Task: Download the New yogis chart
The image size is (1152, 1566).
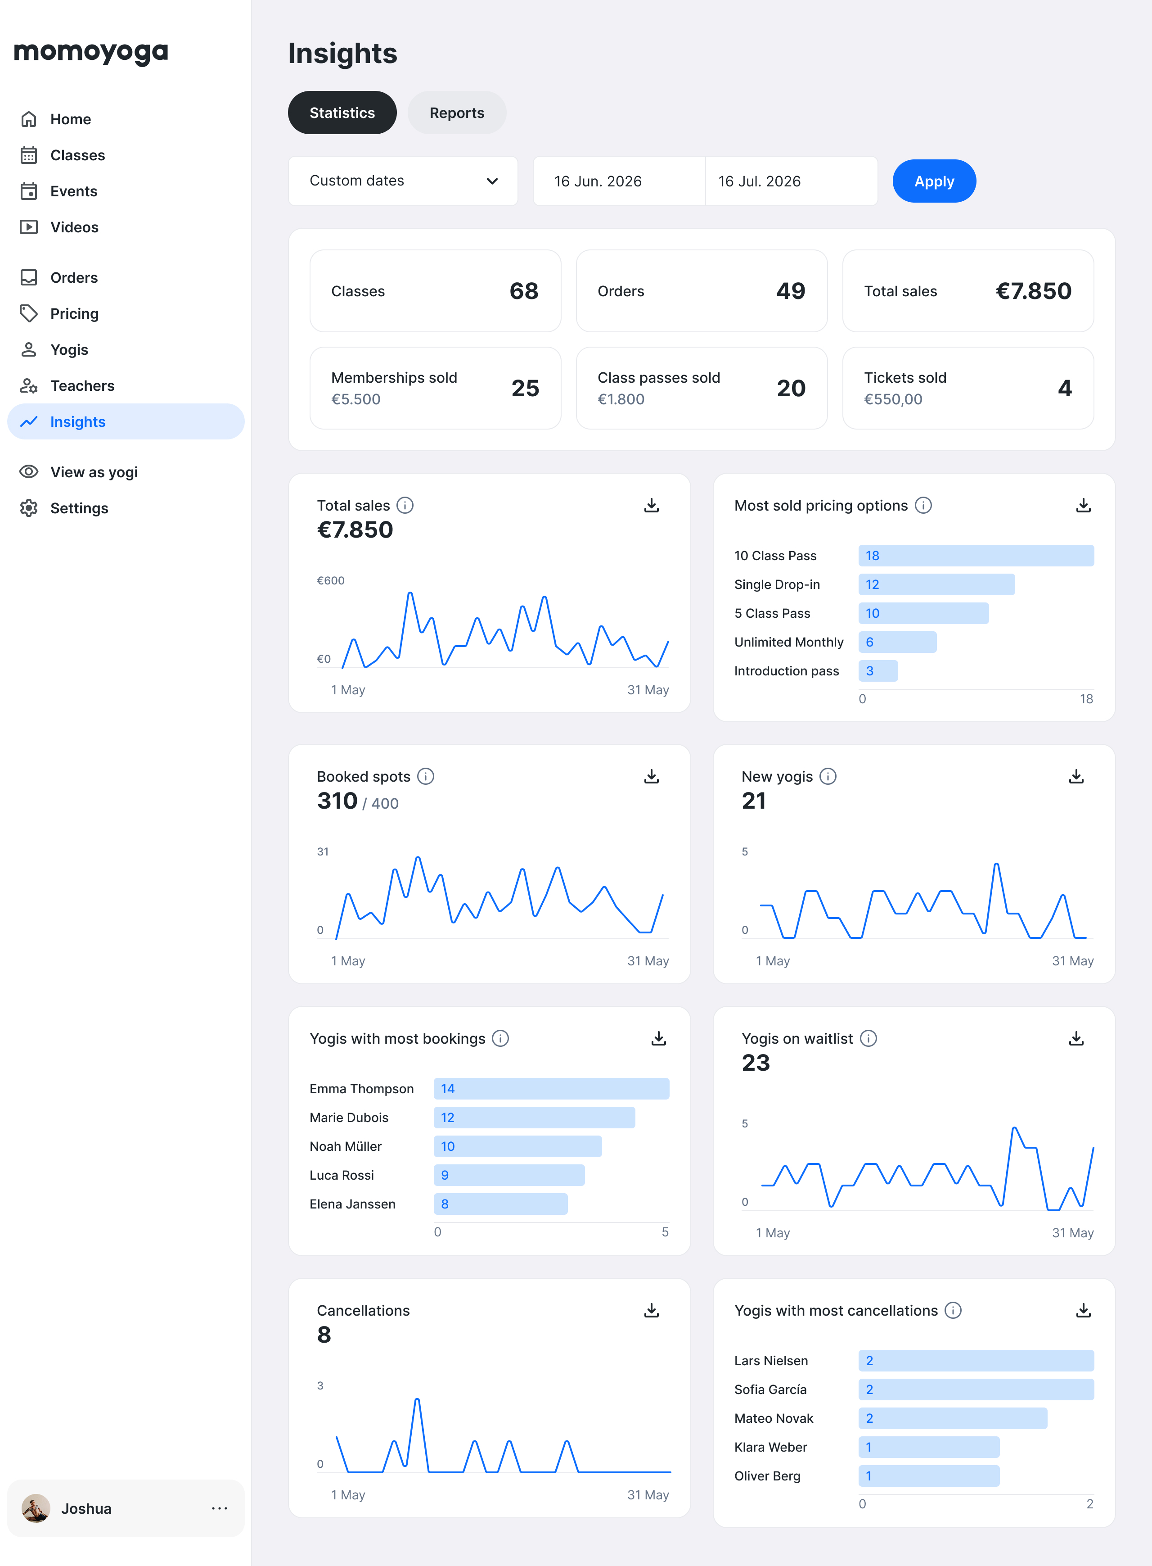Action: coord(1075,776)
